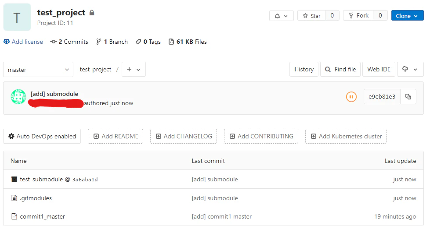Open the master branch selector
The height and width of the screenshot is (233, 430).
click(38, 70)
